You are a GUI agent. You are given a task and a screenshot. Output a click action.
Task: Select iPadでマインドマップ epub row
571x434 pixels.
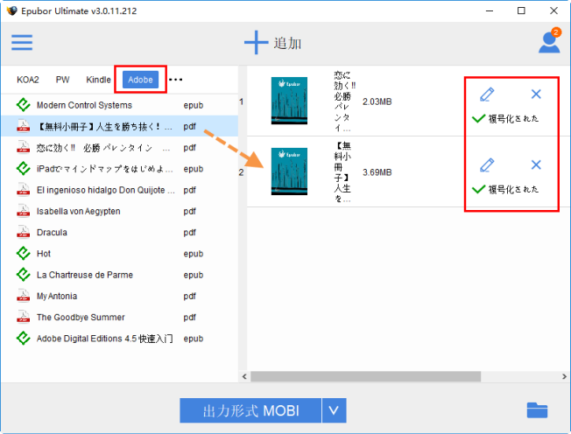click(x=119, y=169)
